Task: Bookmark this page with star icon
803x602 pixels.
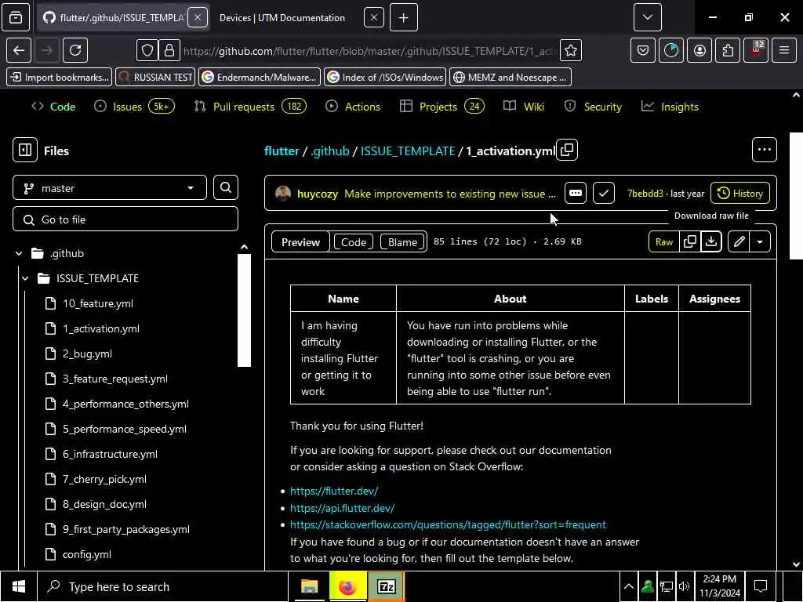Action: tap(571, 50)
